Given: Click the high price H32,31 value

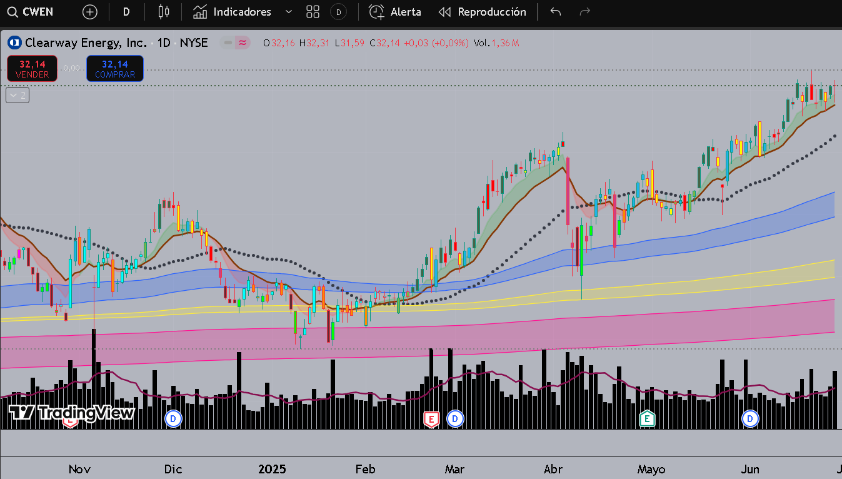Looking at the screenshot, I should 315,43.
